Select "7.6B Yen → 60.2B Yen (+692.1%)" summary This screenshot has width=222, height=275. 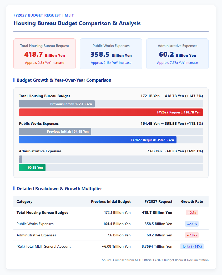pos(175,151)
